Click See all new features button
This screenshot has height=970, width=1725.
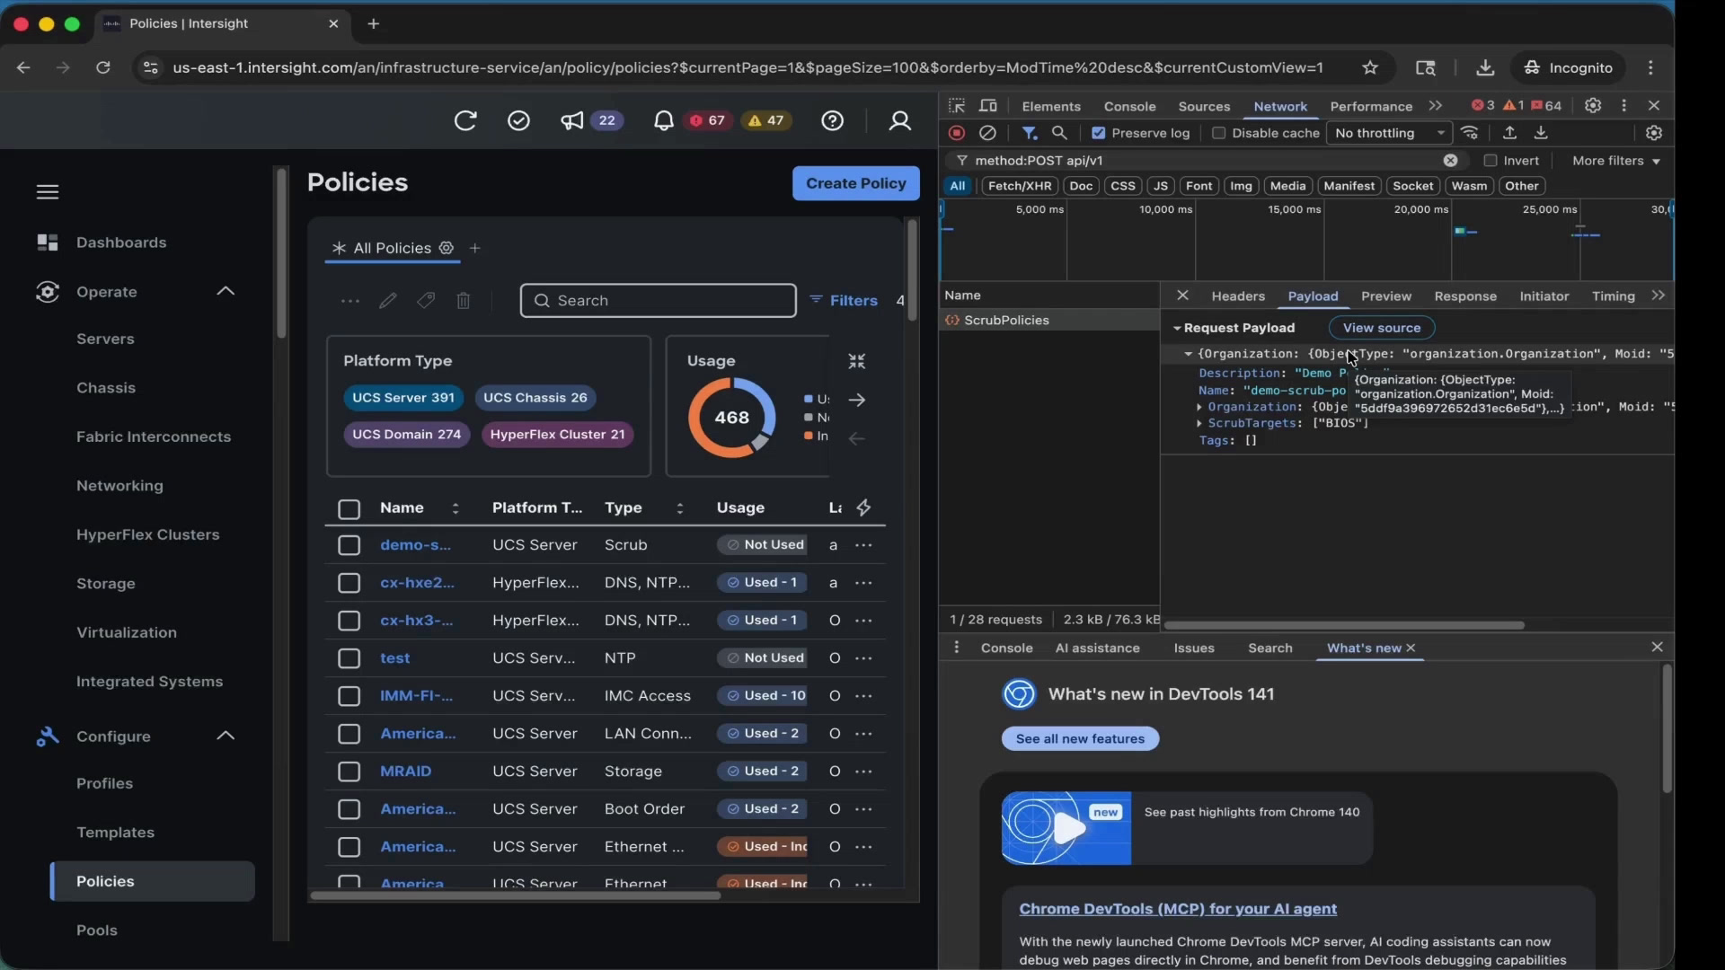(1080, 738)
